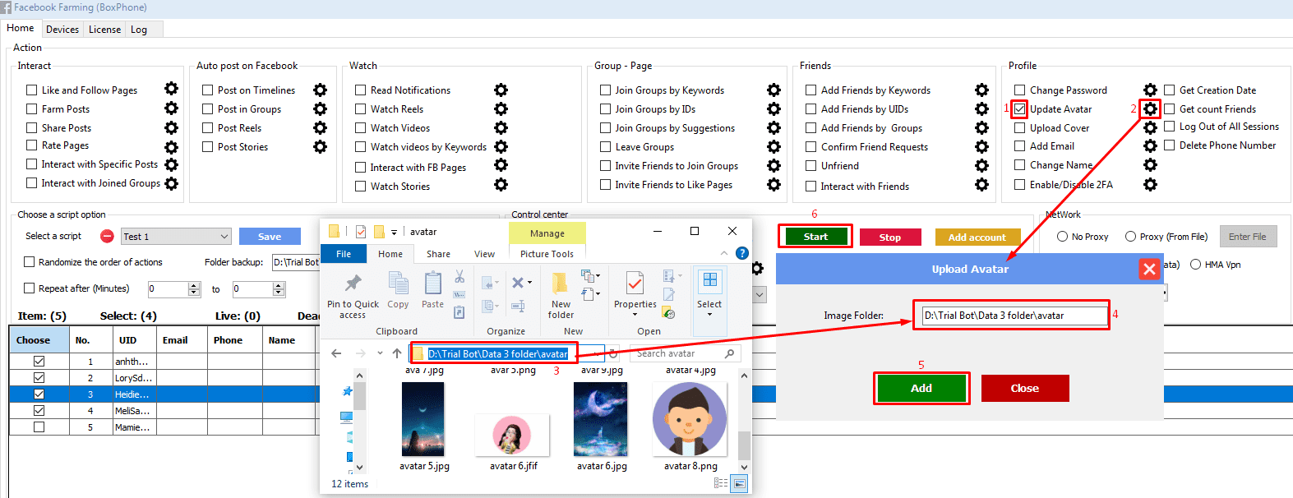The width and height of the screenshot is (1293, 498).
Task: Open settings gear for Add Friends by UIDs
Action: (981, 108)
